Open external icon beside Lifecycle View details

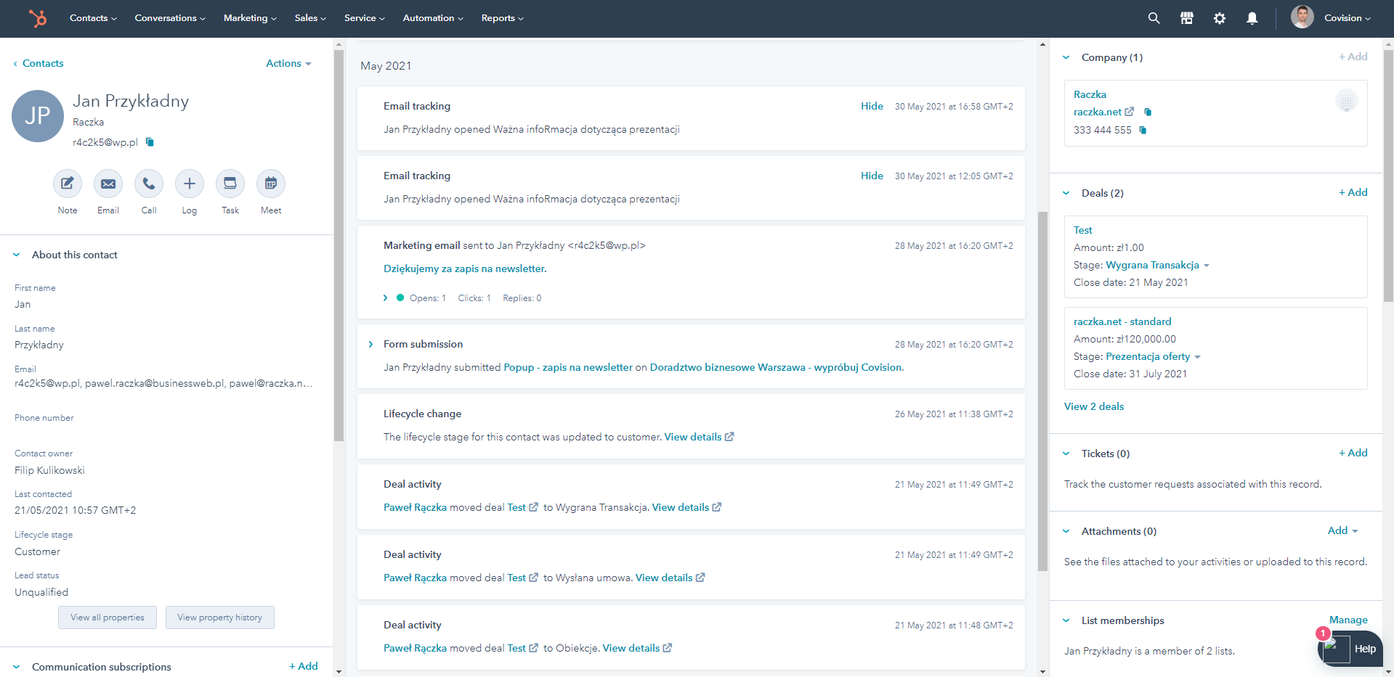coord(729,437)
